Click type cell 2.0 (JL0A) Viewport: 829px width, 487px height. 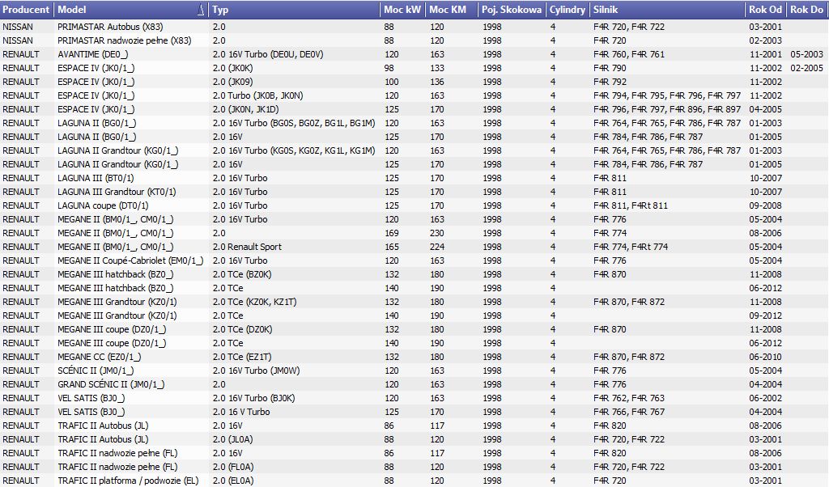coord(232,438)
